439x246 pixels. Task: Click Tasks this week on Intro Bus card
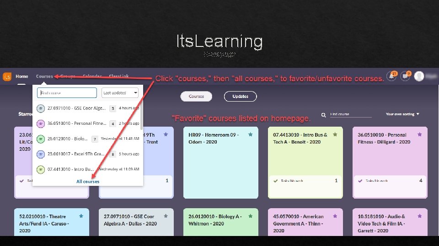click(292, 181)
